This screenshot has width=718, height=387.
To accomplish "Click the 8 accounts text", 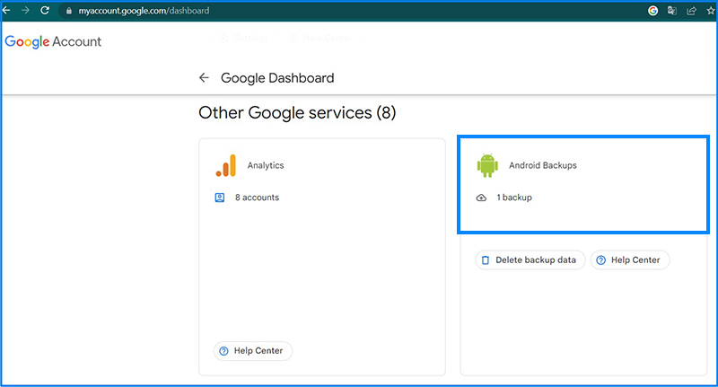I will click(x=257, y=198).
